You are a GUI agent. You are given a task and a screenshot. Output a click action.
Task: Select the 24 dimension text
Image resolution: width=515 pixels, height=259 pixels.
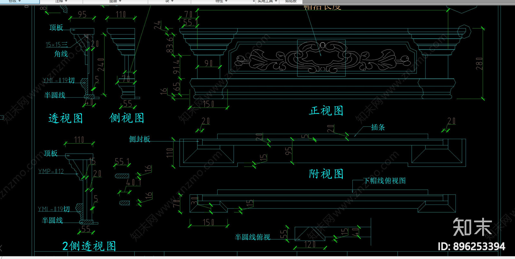pyautogui.click(x=157, y=25)
